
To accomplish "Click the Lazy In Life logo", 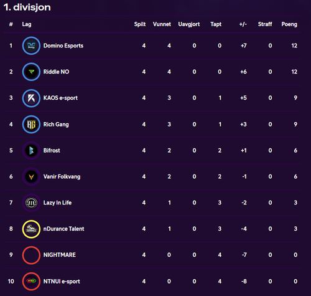I will 31,203.
